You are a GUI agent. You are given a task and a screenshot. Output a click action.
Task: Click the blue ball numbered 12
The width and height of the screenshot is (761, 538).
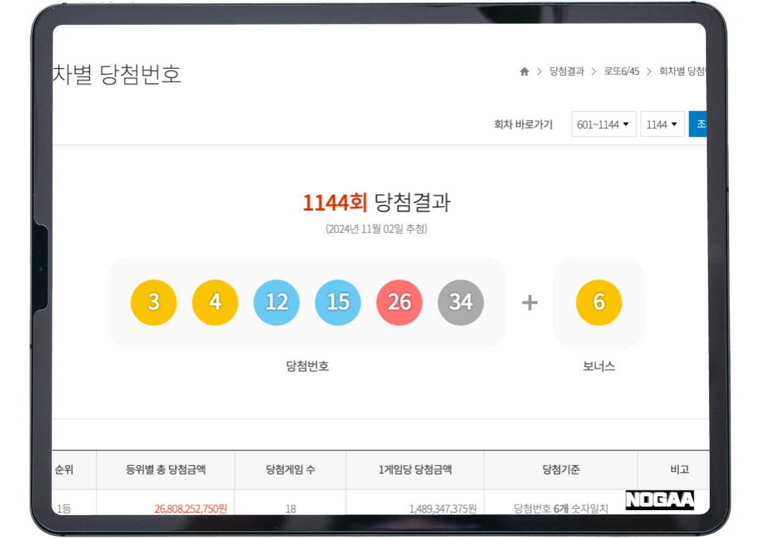277,303
